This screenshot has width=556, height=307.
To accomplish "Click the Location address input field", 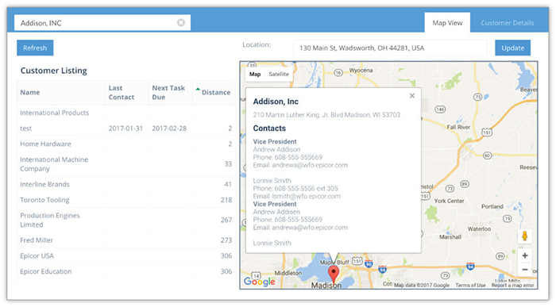I will pyautogui.click(x=390, y=48).
